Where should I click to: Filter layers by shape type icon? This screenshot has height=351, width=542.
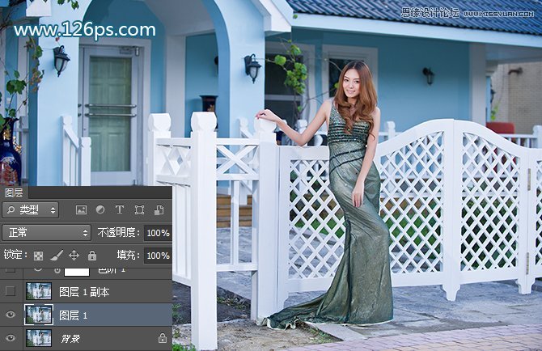[x=139, y=210]
